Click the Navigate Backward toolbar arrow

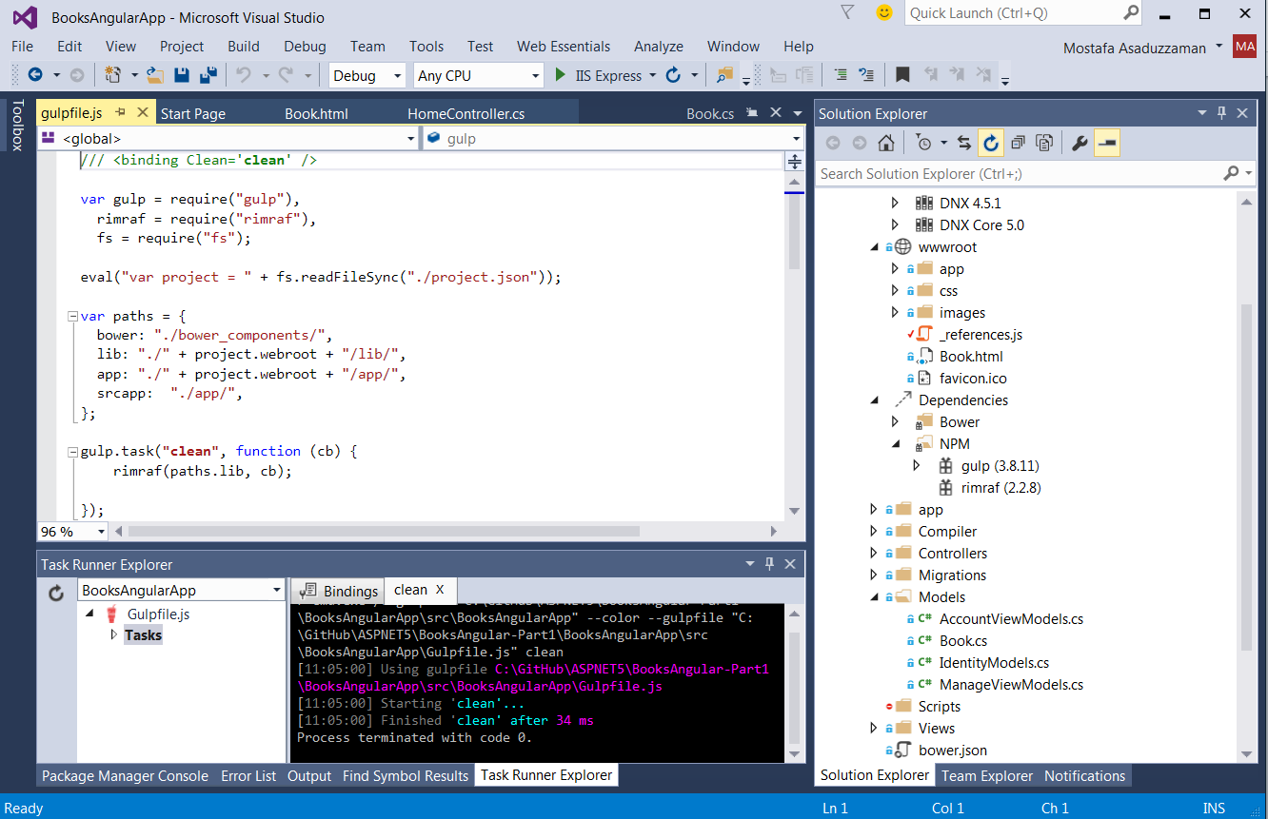pos(35,75)
